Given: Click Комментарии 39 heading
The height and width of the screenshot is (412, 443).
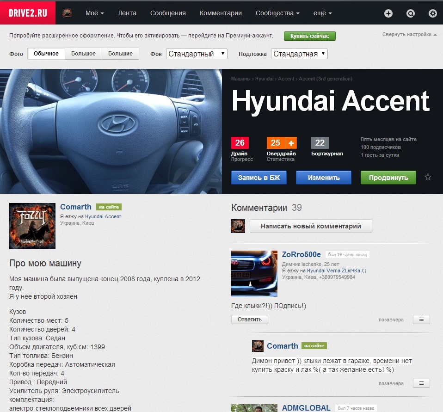Looking at the screenshot, I should point(266,208).
